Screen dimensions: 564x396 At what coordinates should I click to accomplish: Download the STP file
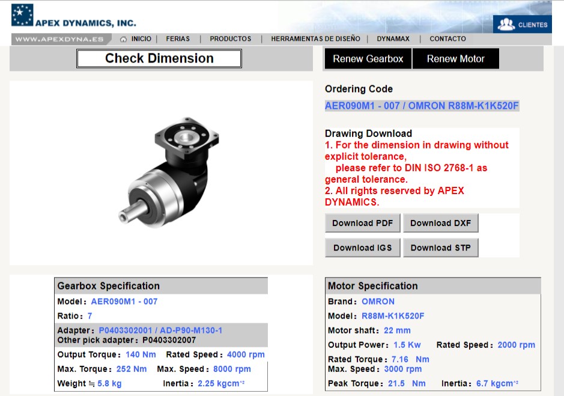tap(441, 248)
